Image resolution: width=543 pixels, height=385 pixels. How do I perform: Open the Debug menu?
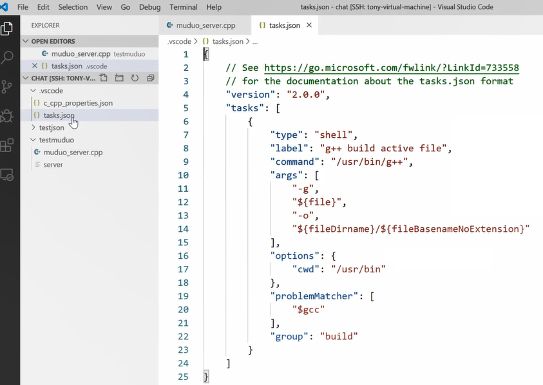(x=149, y=7)
